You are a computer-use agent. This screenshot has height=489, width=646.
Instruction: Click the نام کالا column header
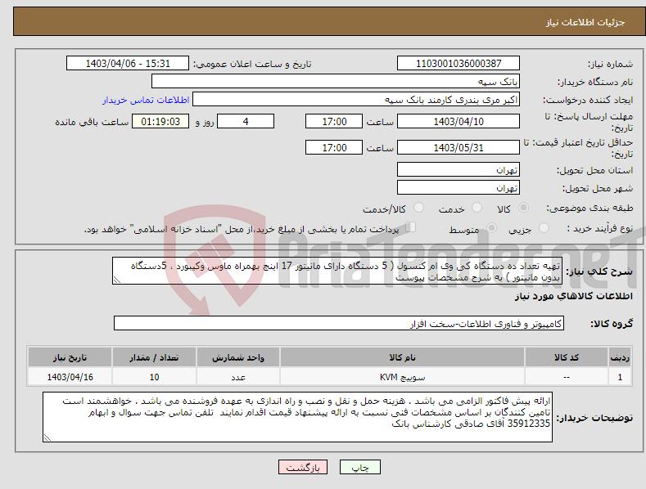click(x=402, y=357)
